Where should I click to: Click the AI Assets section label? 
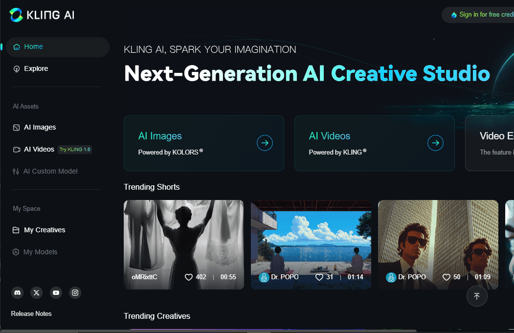pyautogui.click(x=25, y=106)
